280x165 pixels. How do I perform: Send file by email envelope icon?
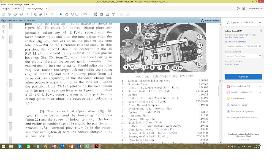pos(21,14)
